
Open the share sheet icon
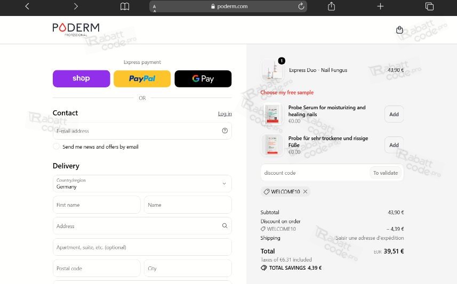click(x=331, y=6)
